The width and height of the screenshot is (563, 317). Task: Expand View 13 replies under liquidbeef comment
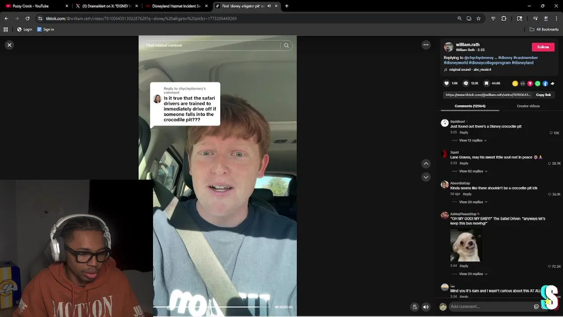tap(472, 140)
